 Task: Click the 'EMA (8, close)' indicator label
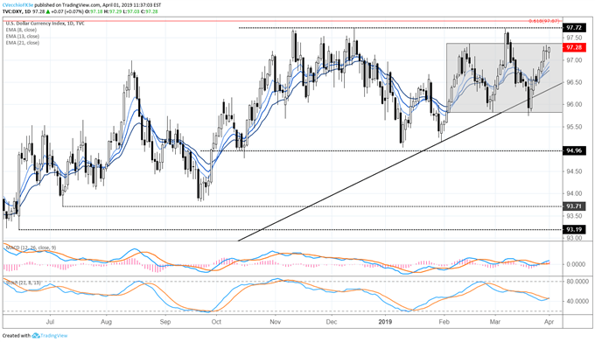point(21,30)
